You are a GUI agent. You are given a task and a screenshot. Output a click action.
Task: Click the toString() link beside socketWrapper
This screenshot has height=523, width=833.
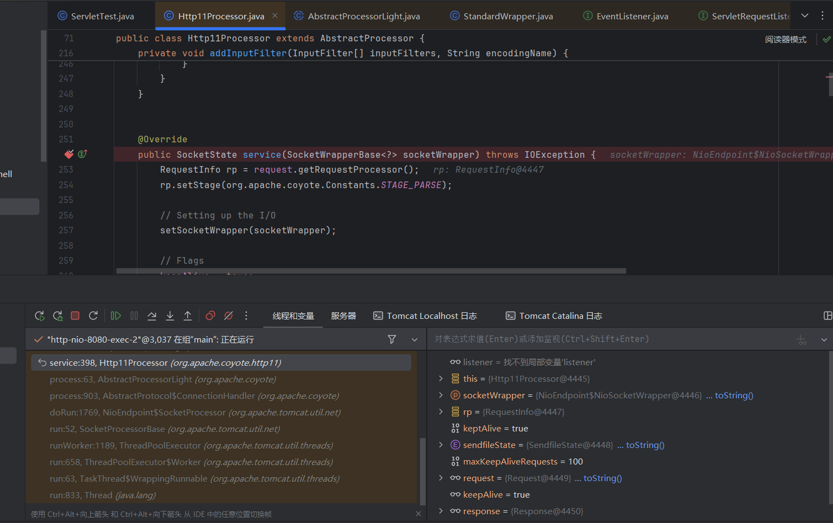tap(734, 395)
